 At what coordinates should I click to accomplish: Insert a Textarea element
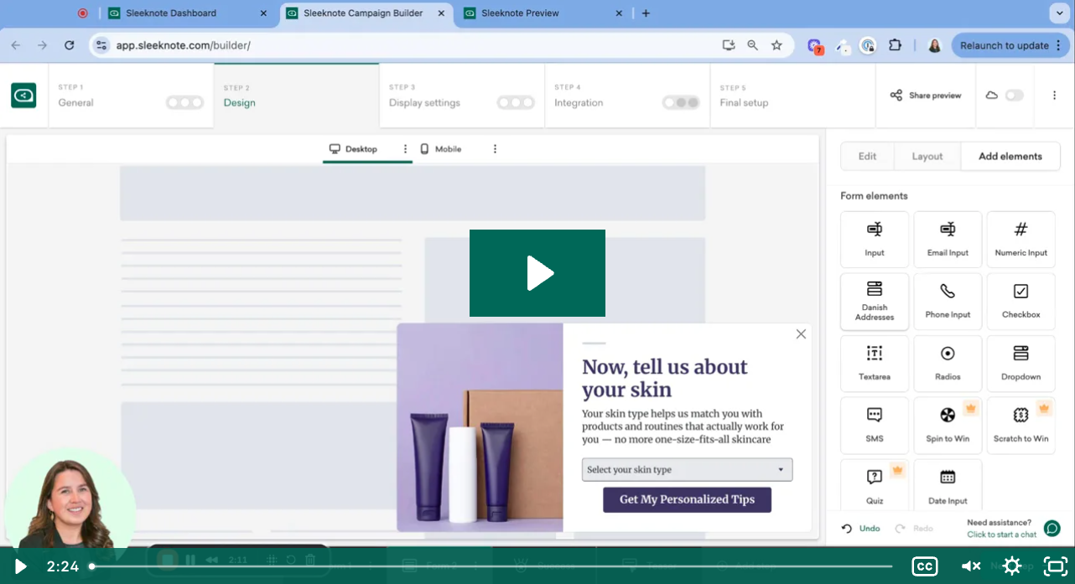875,364
